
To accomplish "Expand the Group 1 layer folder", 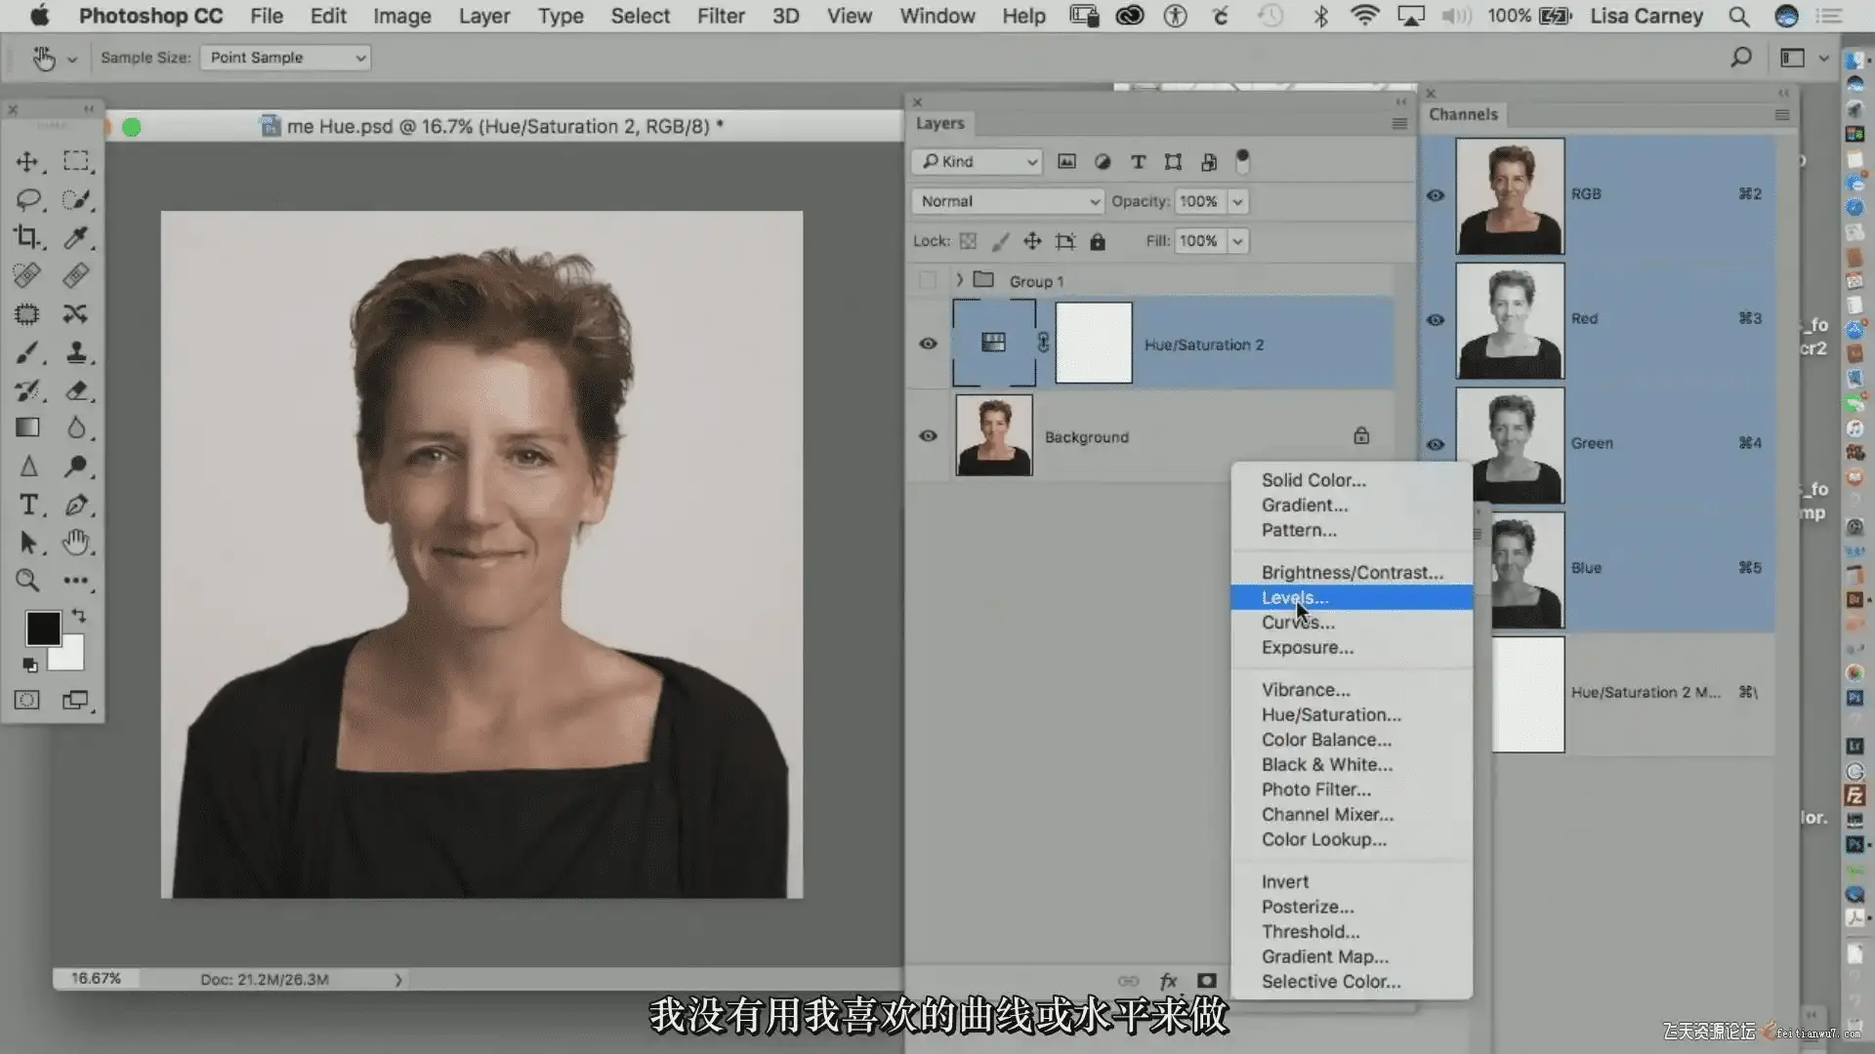I will point(959,280).
